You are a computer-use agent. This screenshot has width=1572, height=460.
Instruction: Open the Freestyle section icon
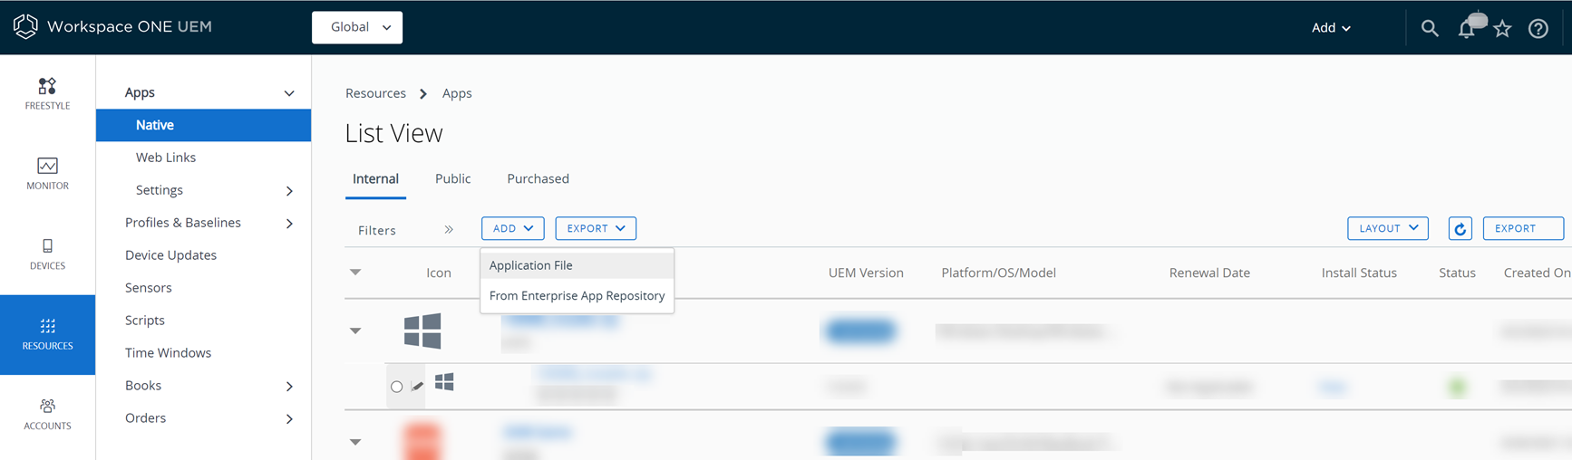coord(47,86)
